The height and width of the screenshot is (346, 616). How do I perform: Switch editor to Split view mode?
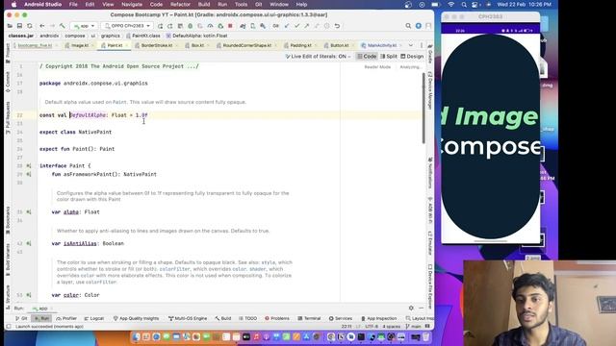pos(389,57)
